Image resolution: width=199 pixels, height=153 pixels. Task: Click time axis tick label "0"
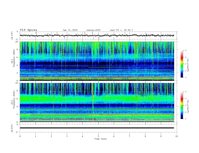pyautogui.click(x=20, y=136)
